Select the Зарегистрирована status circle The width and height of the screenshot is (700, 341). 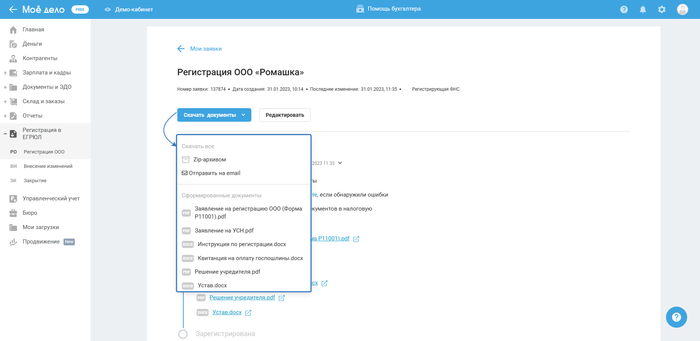pos(183,334)
